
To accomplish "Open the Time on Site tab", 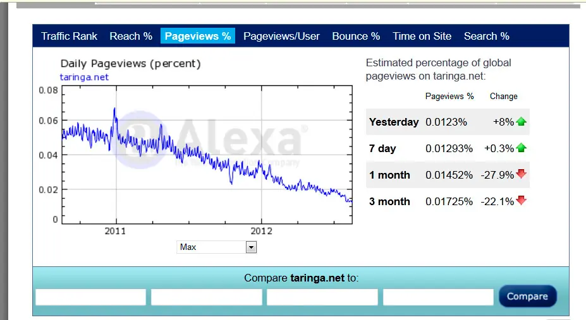I will [422, 36].
